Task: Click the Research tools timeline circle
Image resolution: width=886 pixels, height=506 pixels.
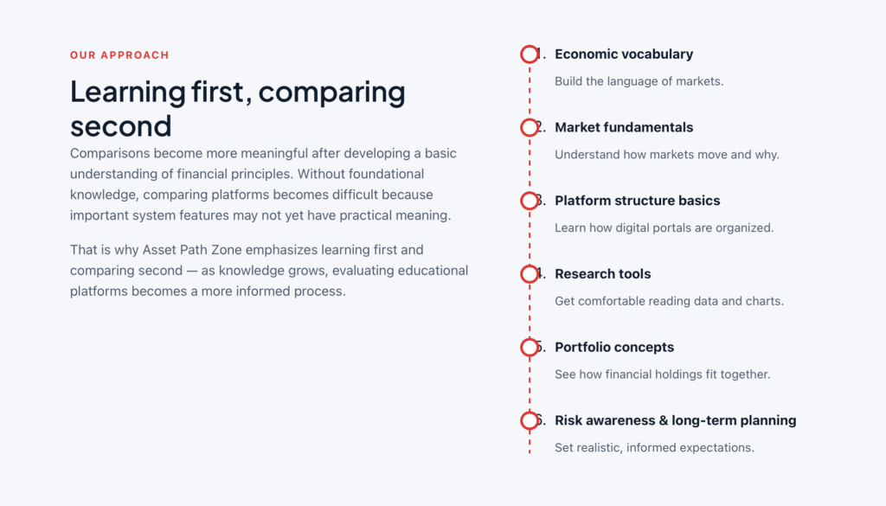Action: click(x=530, y=274)
